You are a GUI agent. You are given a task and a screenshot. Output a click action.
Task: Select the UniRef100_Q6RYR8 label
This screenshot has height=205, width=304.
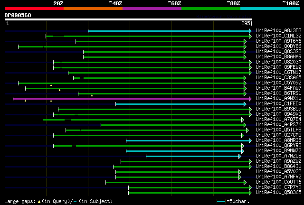coord(278,146)
